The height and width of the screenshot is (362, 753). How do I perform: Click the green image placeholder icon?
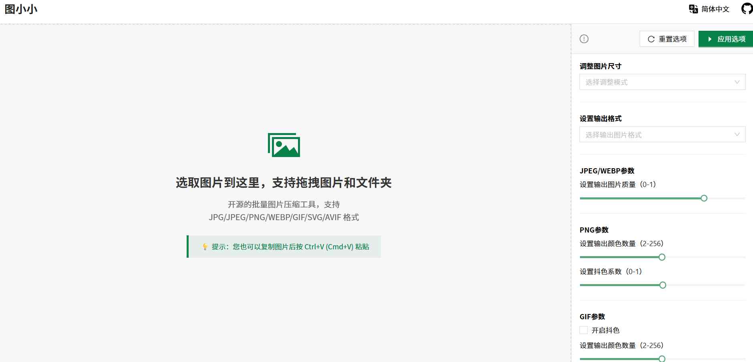point(284,146)
